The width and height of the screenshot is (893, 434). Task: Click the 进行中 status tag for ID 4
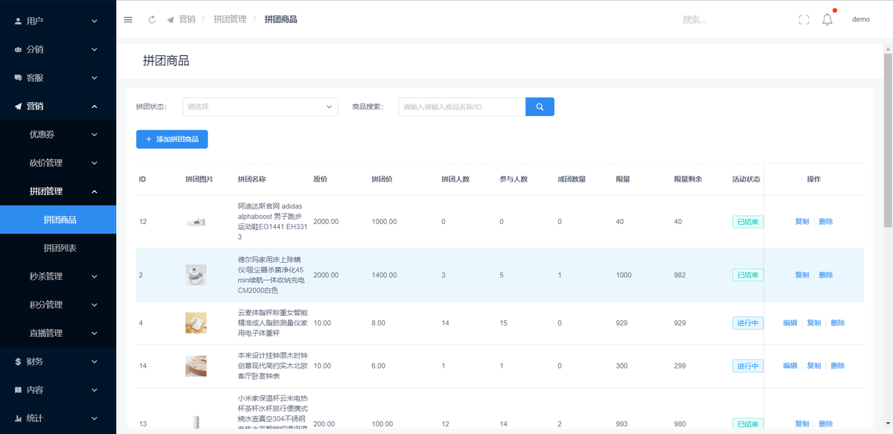point(748,323)
